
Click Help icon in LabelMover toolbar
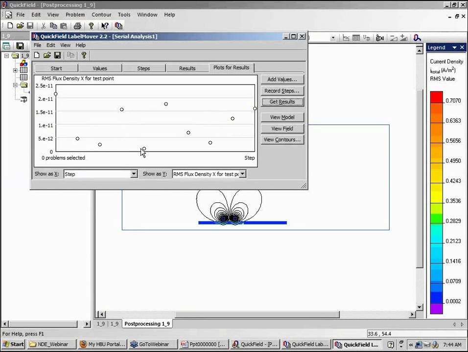coord(84,55)
